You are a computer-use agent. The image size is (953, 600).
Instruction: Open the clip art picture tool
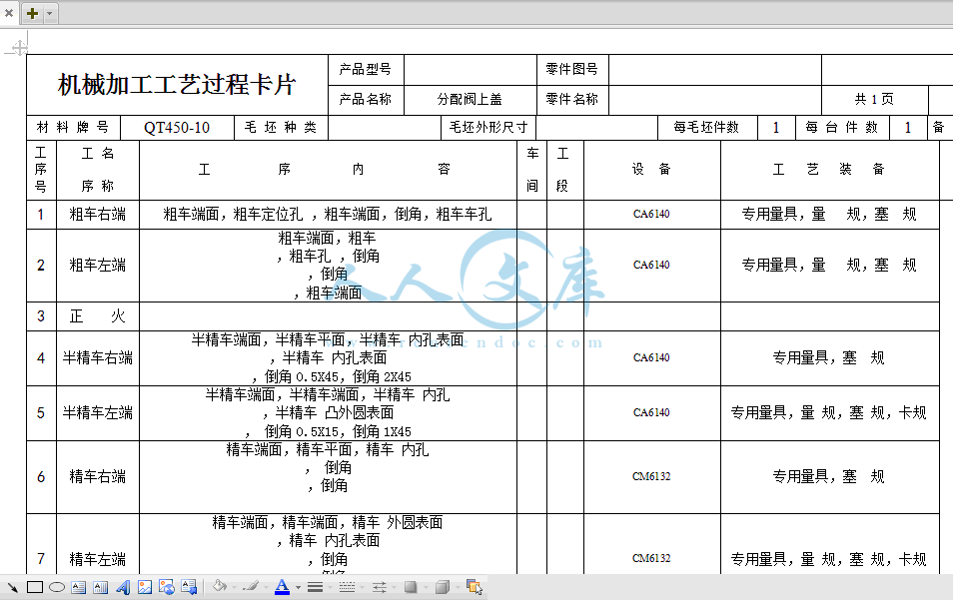tap(167, 587)
